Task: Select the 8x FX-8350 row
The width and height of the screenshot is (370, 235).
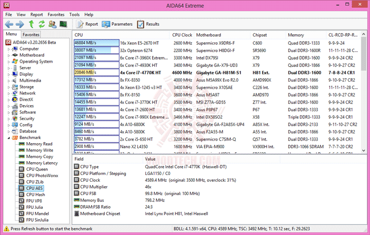Action: pos(217,80)
